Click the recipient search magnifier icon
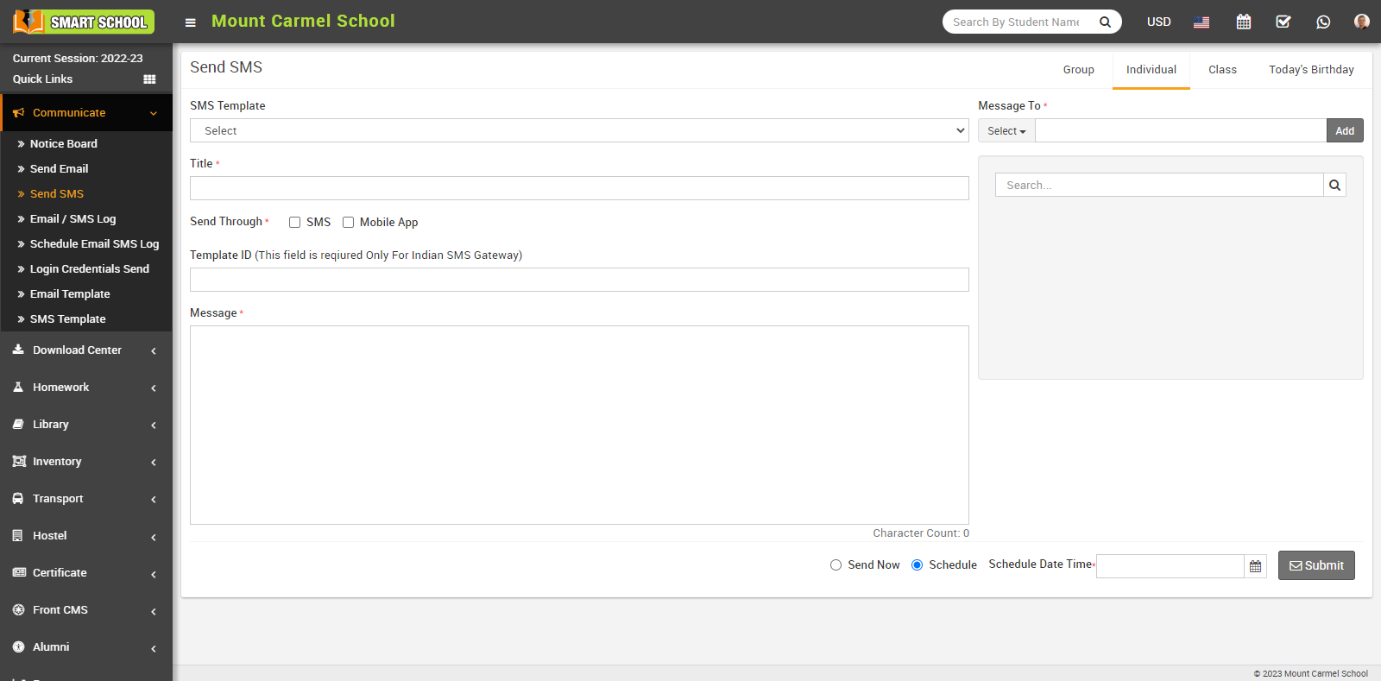The image size is (1381, 681). (1334, 185)
